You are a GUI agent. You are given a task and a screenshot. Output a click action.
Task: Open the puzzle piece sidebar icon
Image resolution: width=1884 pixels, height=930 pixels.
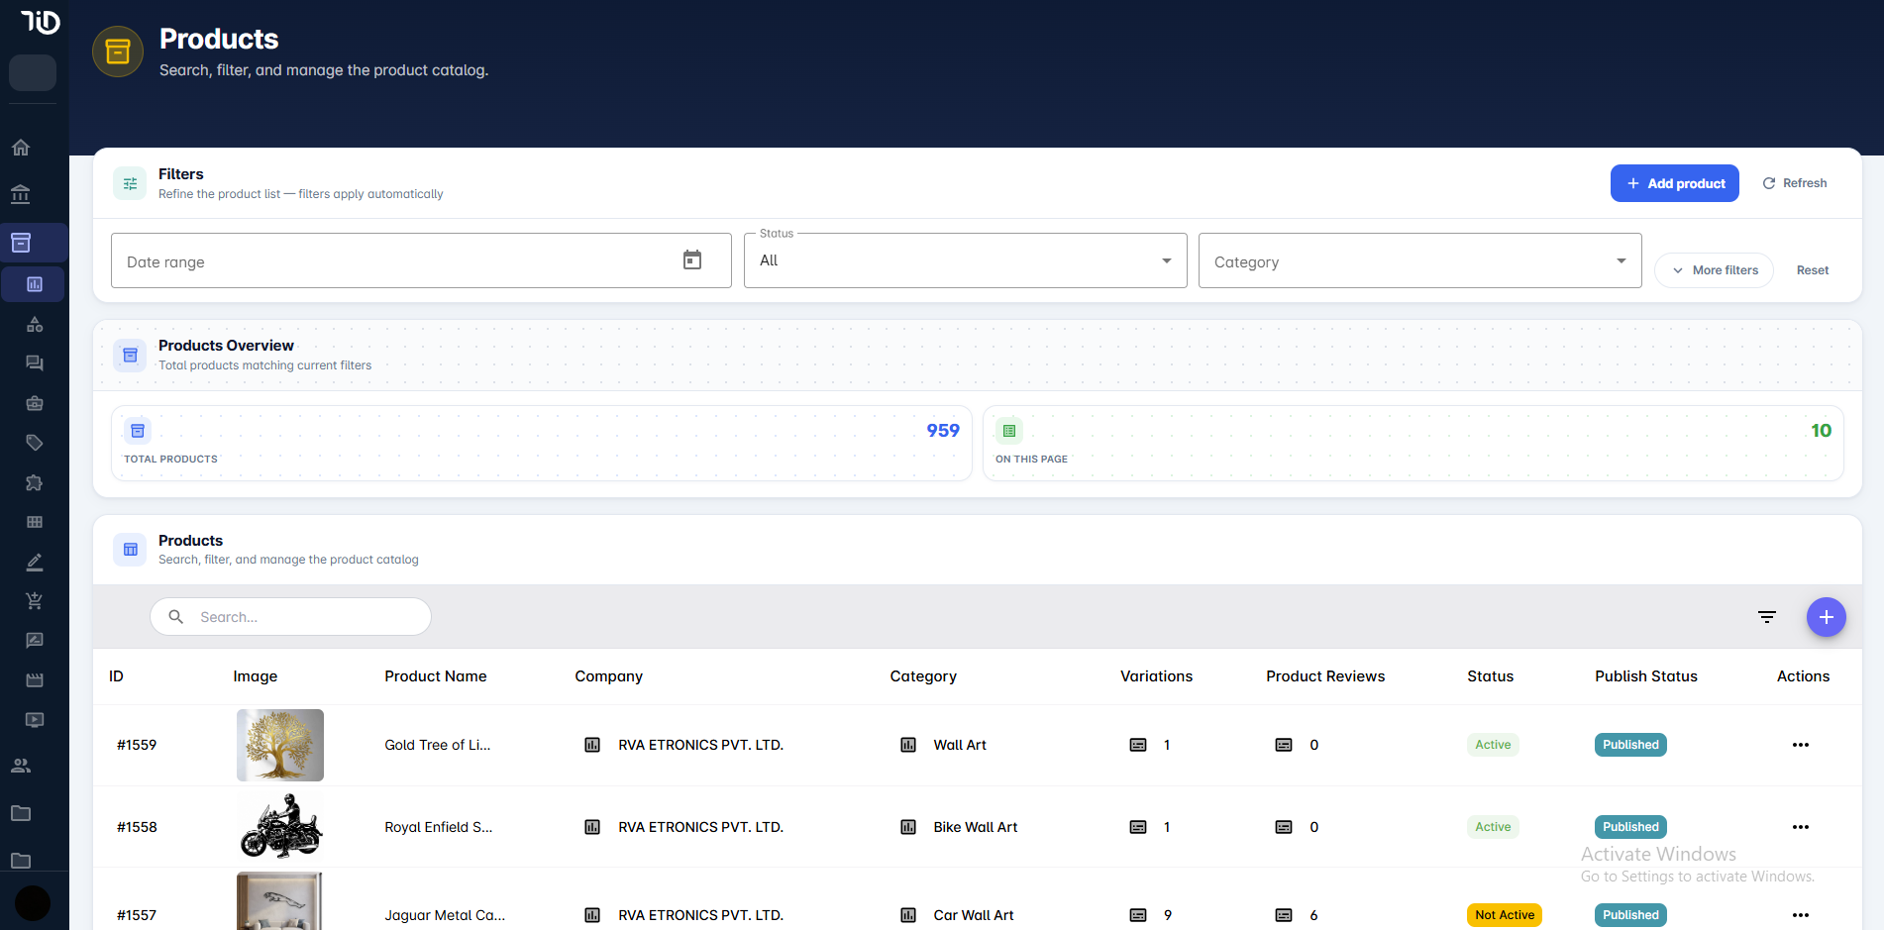(x=35, y=482)
